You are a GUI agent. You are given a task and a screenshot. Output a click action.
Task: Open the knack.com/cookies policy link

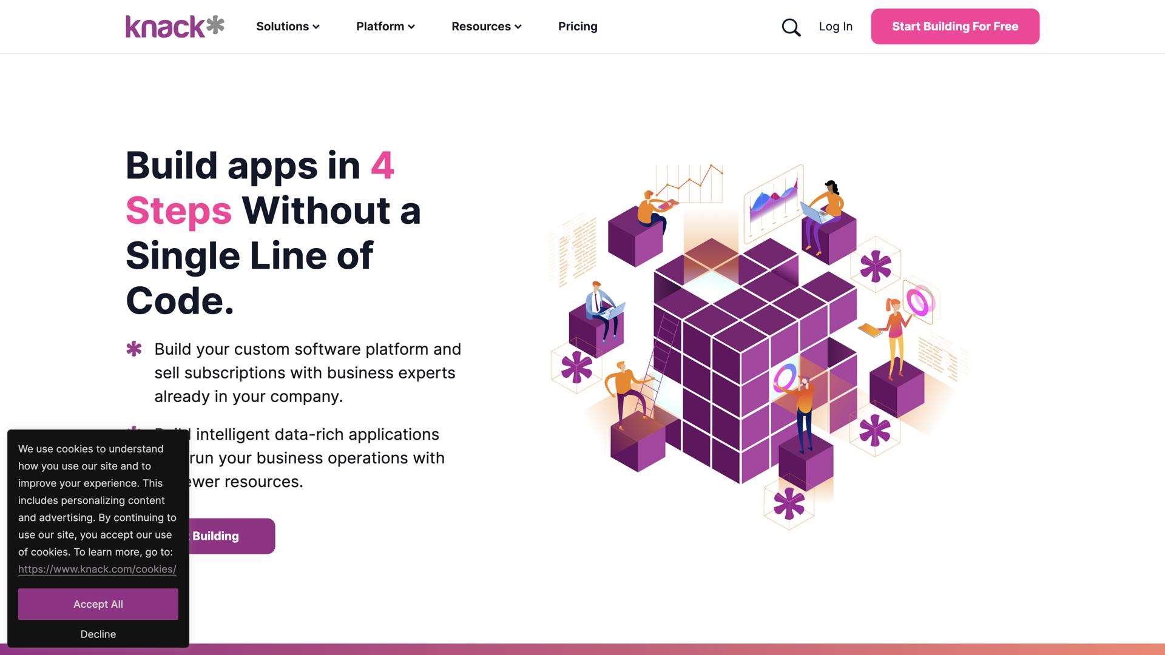(97, 569)
